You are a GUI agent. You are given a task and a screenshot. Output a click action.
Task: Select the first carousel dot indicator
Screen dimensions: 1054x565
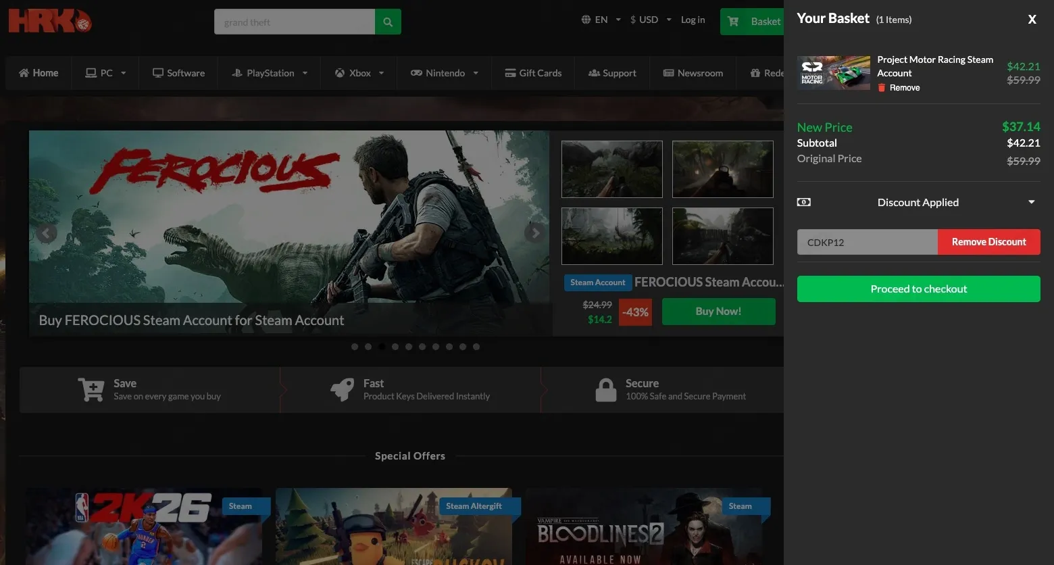[x=355, y=347]
